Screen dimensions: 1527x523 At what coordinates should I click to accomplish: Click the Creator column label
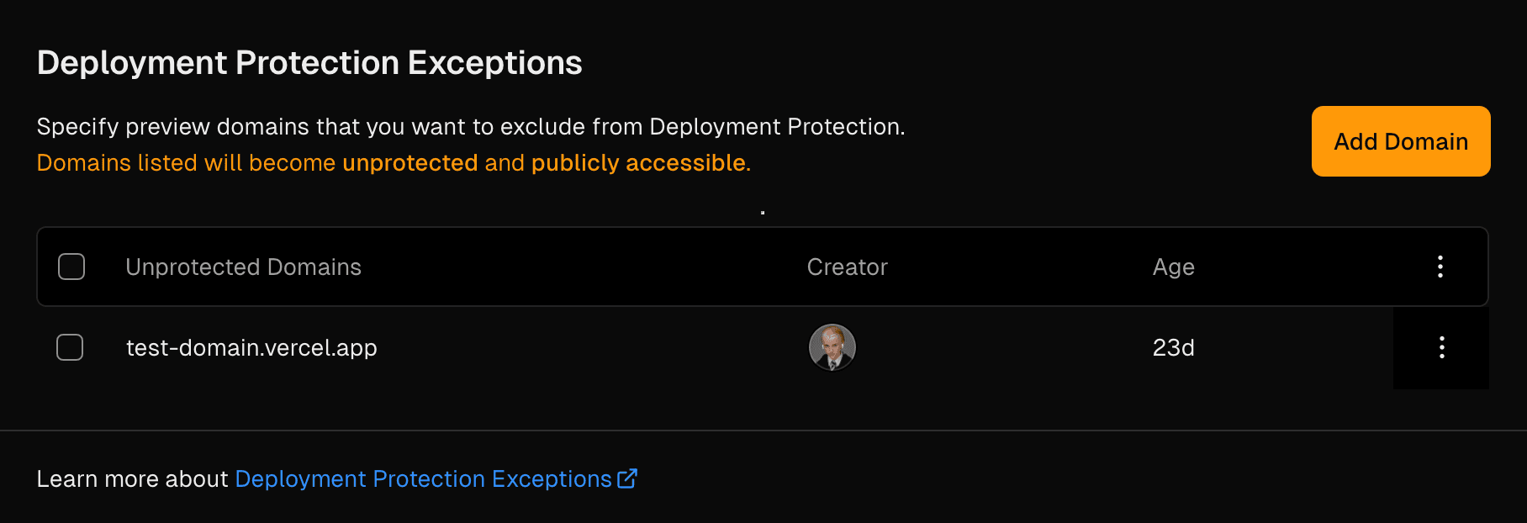coord(847,267)
